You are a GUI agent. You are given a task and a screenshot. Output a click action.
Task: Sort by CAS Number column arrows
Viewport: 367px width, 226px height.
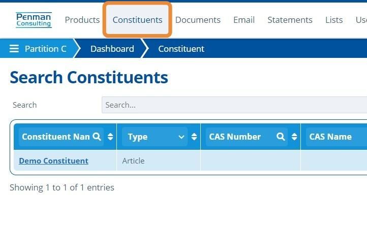pos(294,137)
